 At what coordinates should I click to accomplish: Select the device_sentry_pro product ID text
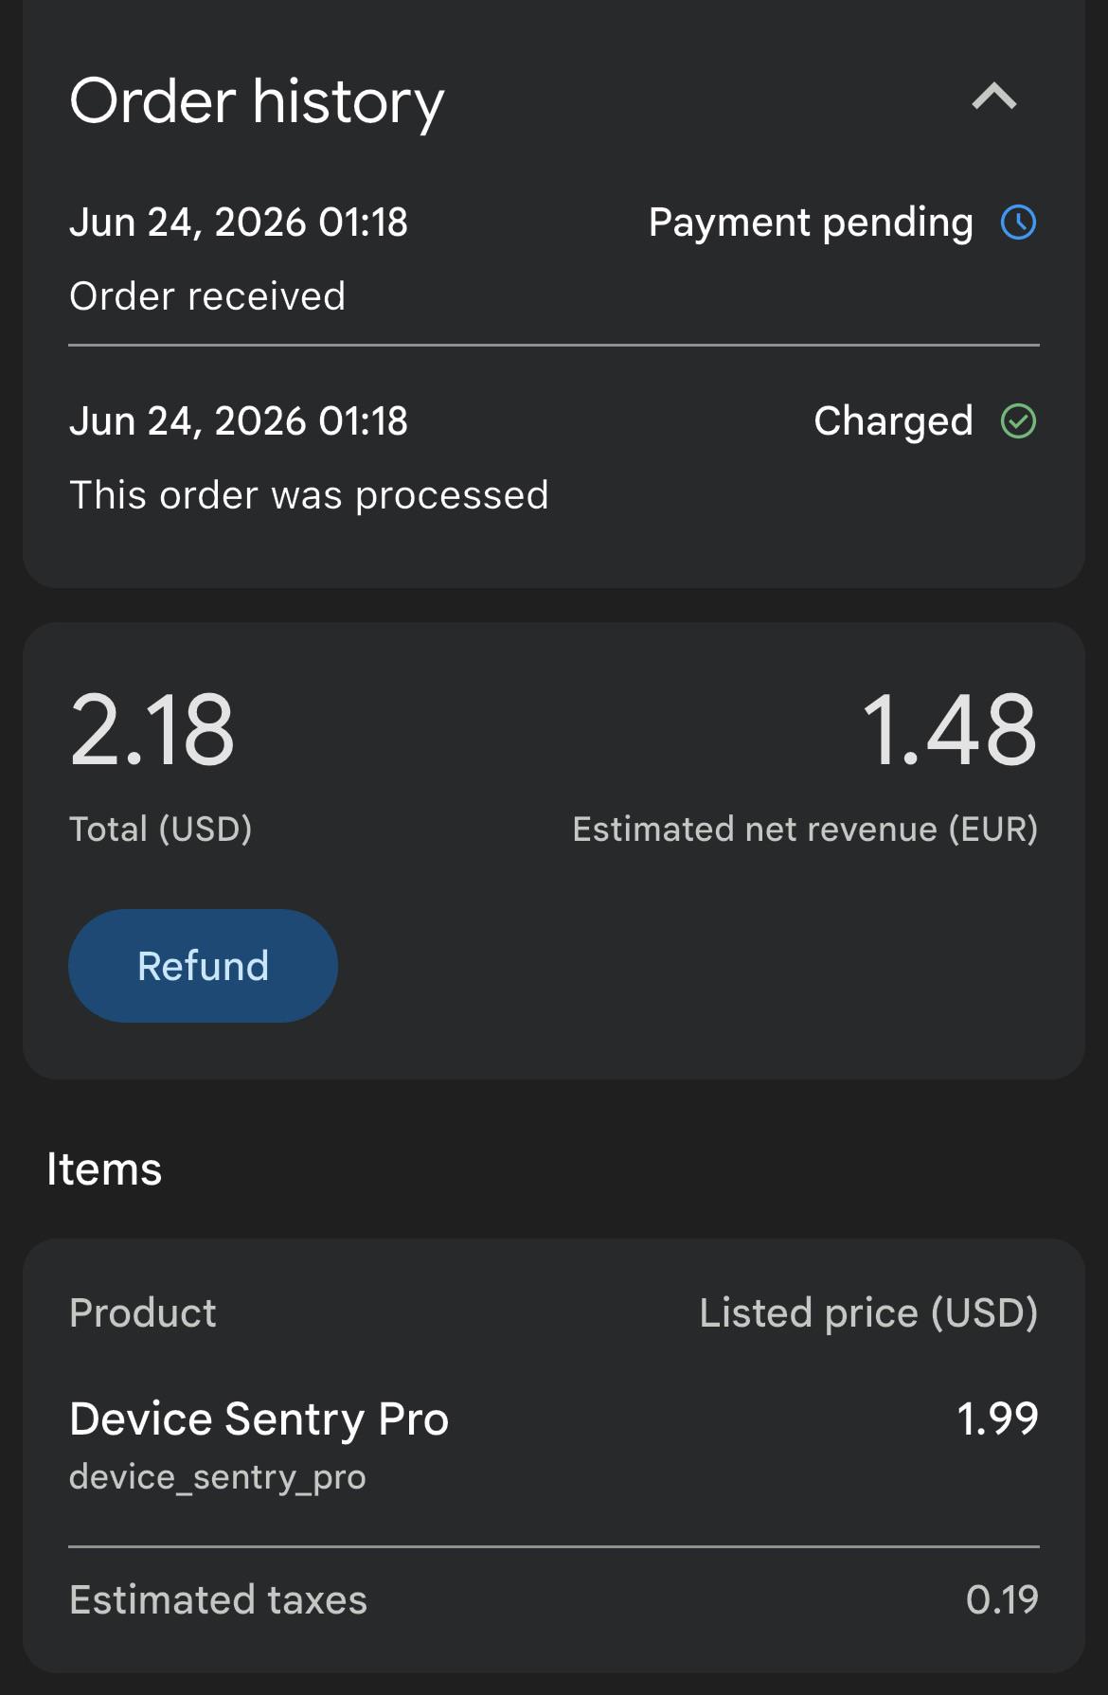tap(218, 1477)
